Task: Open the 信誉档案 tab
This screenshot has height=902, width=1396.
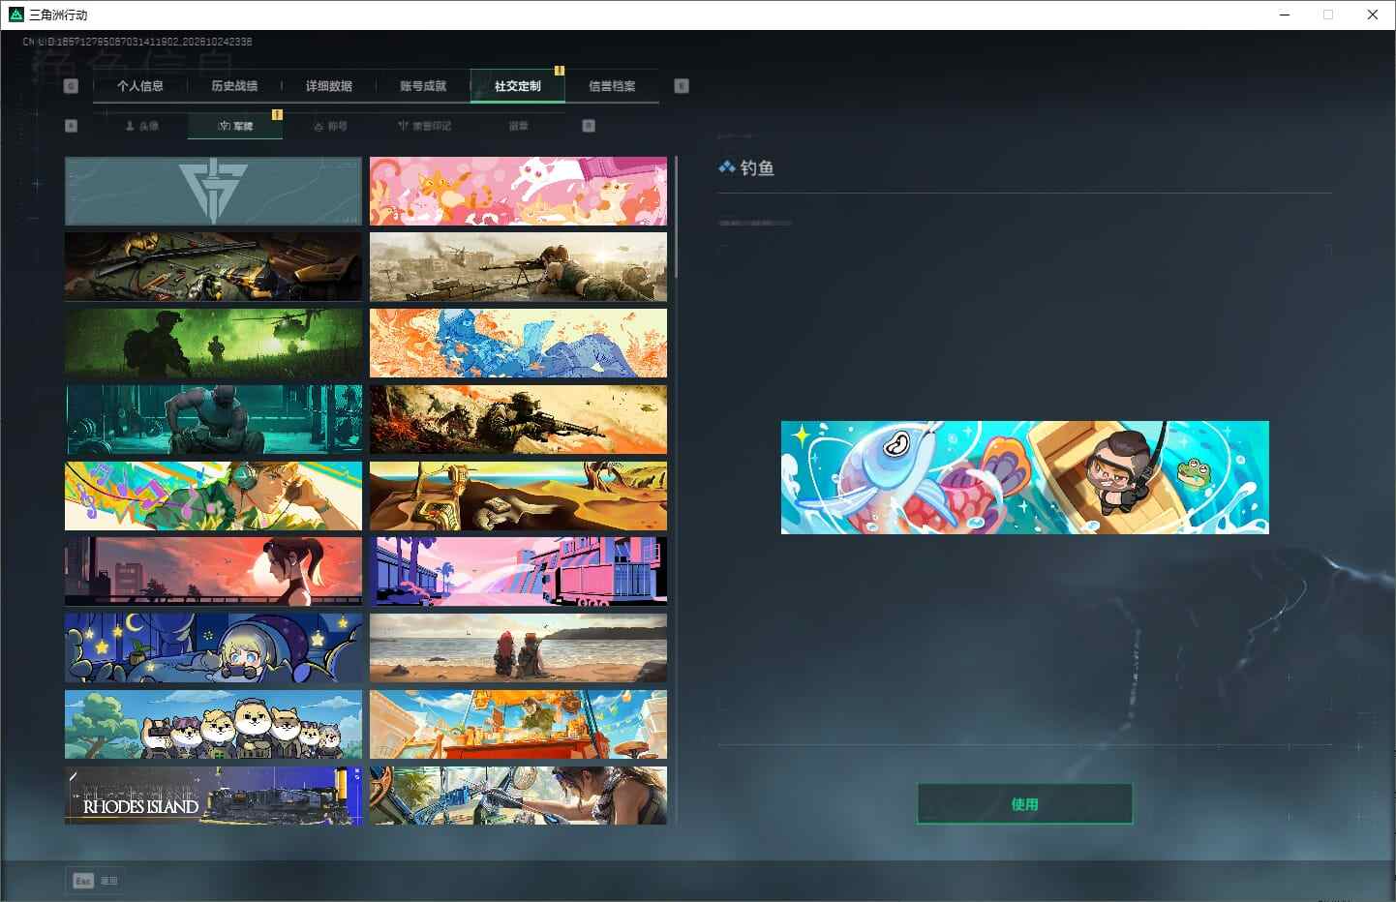Action: pyautogui.click(x=612, y=86)
